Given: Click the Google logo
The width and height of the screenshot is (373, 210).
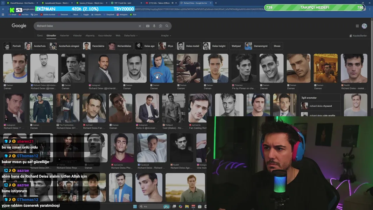Looking at the screenshot, I should [x=19, y=26].
